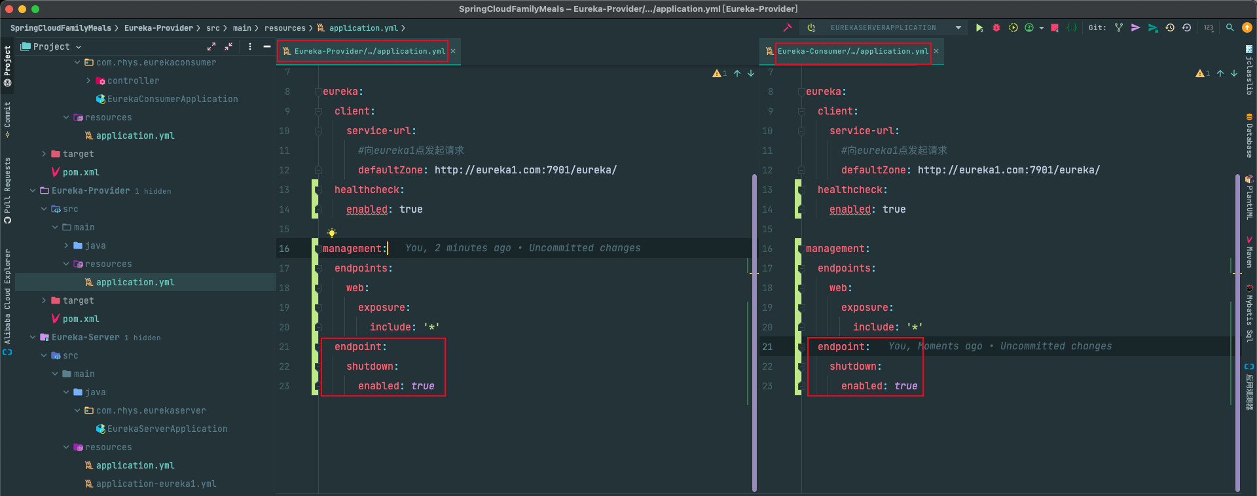
Task: Open the Maven tool window tab
Action: pos(1249,252)
